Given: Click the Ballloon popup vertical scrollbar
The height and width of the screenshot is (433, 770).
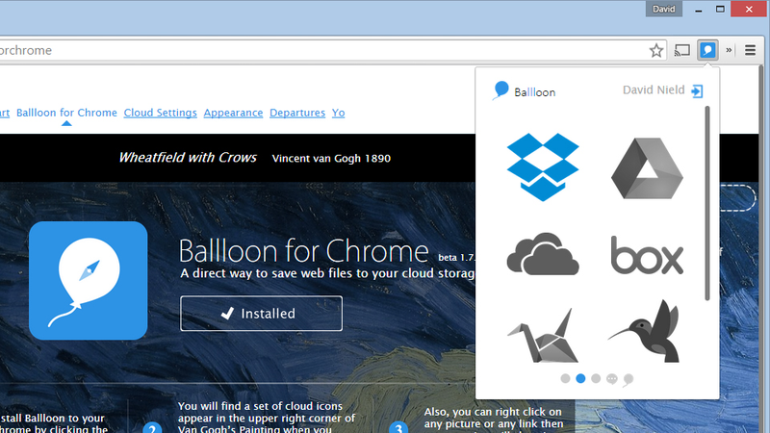Looking at the screenshot, I should tap(707, 203).
